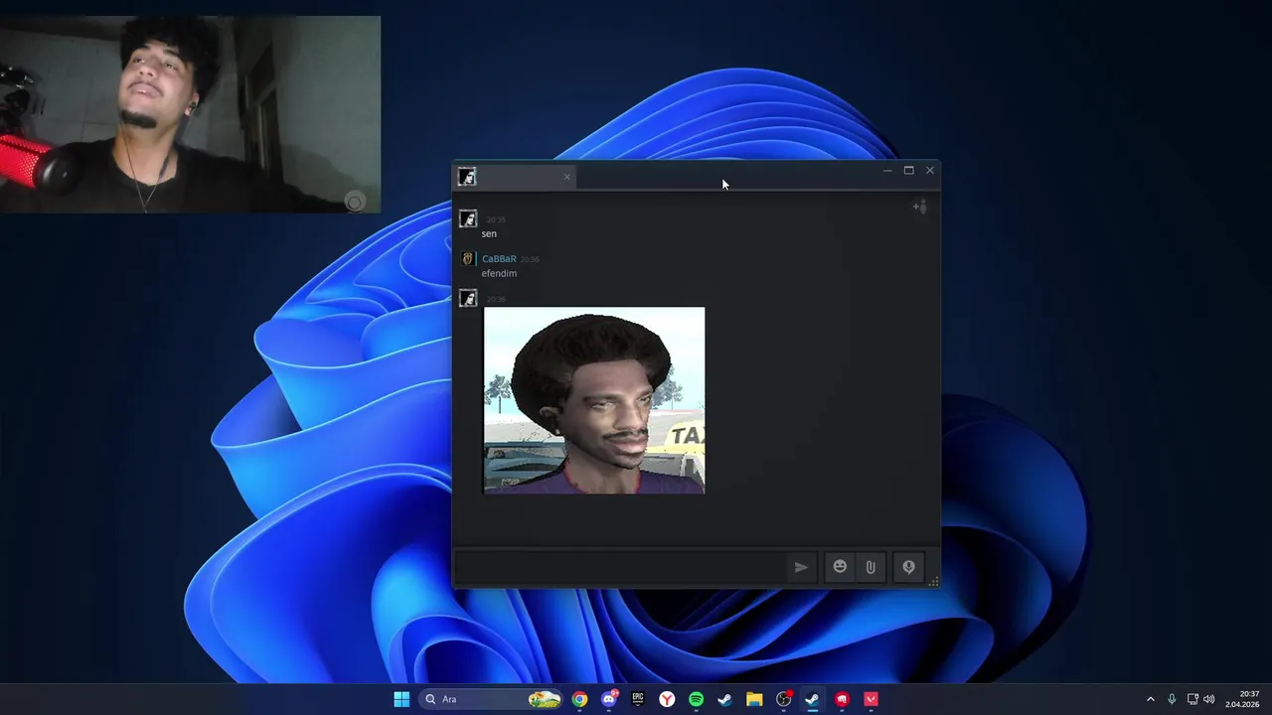The image size is (1272, 715).
Task: Close the chat tab with small x
Action: pos(567,178)
